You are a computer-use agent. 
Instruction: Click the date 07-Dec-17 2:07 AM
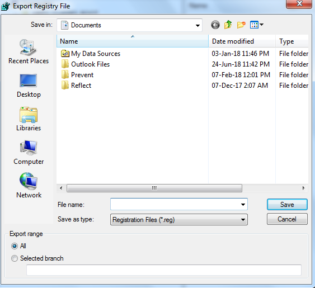click(240, 86)
